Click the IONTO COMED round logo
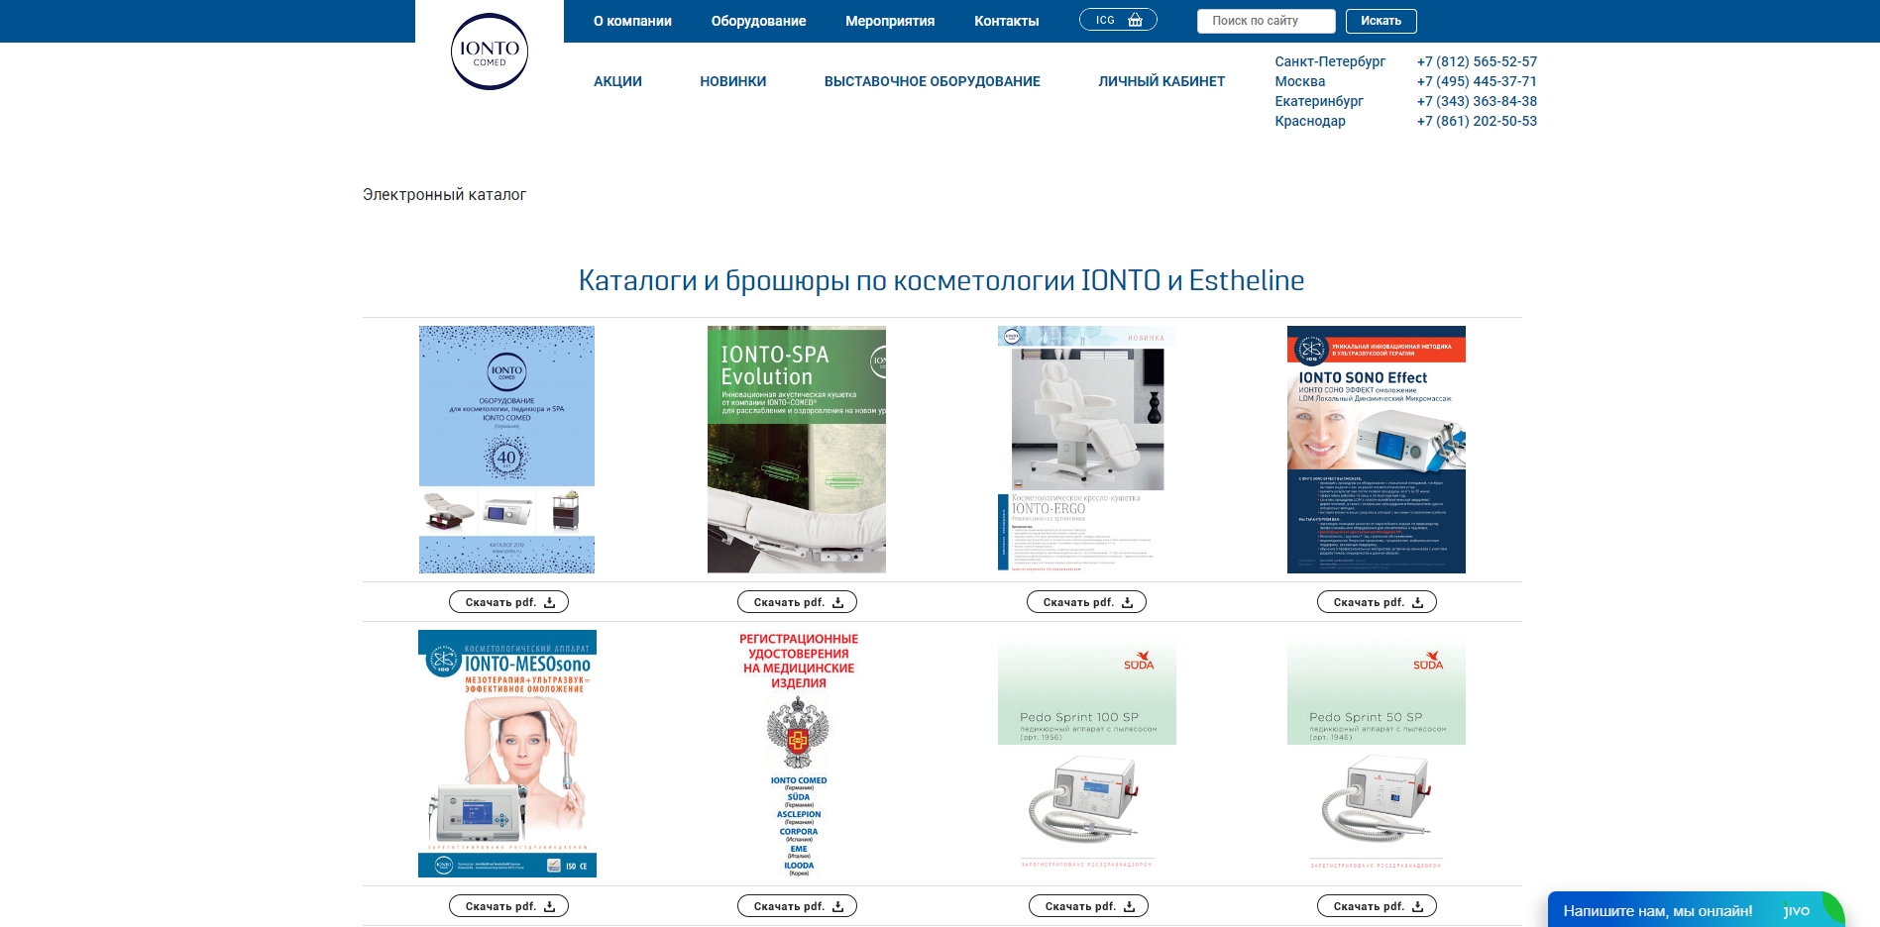Image resolution: width=1880 pixels, height=927 pixels. 490,51
